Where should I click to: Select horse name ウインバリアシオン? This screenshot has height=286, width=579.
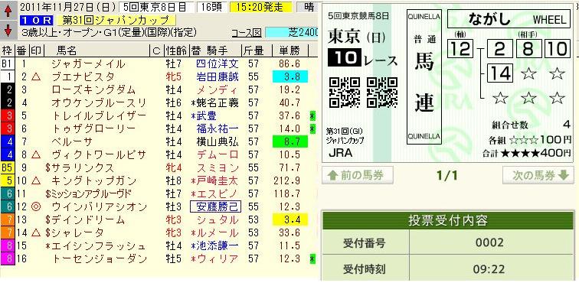(99, 206)
